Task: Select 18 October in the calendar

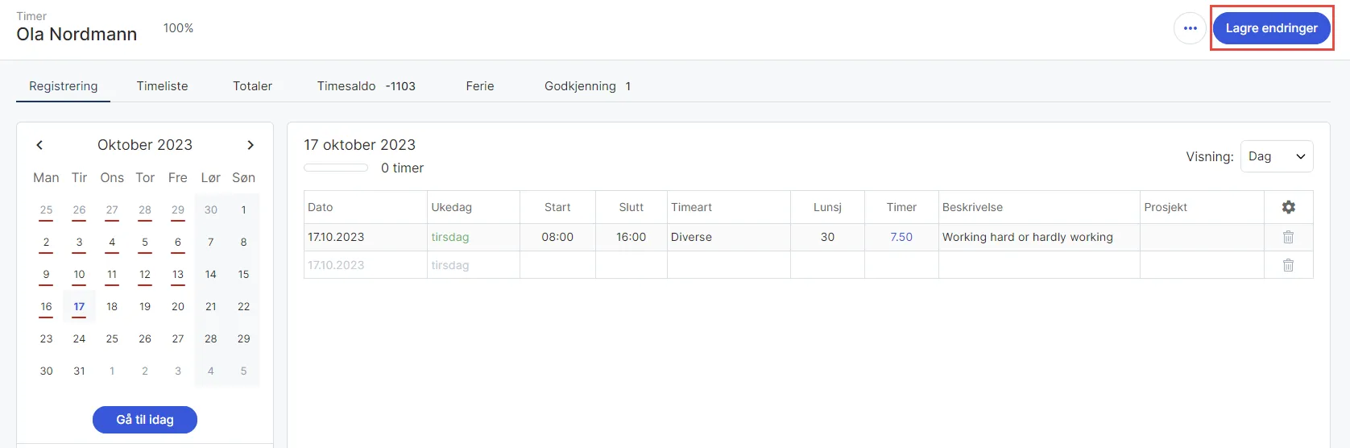Action: click(x=112, y=306)
